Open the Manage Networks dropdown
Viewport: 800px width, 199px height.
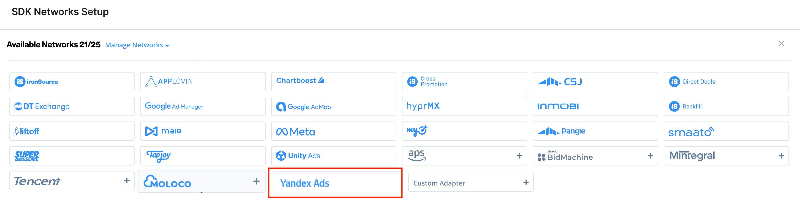[137, 45]
